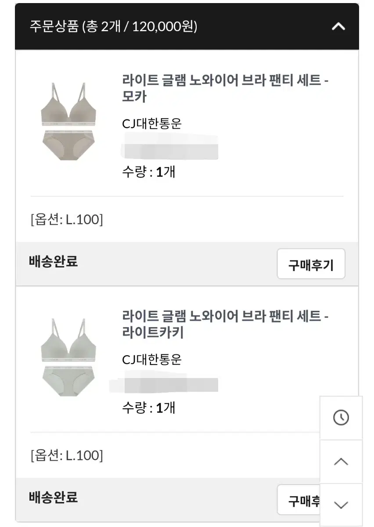374x527 pixels.
Task: Click 구매후기 button for the 라이트카키 item
Action: click(x=299, y=500)
